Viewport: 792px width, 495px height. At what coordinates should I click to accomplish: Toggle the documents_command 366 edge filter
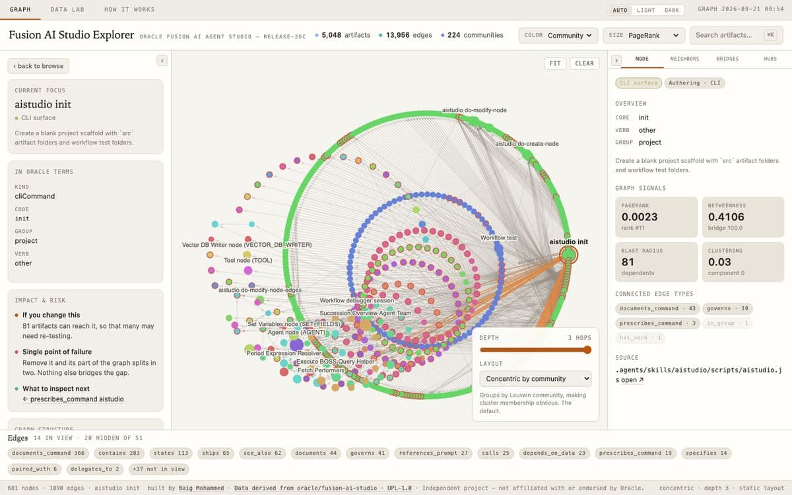click(48, 453)
